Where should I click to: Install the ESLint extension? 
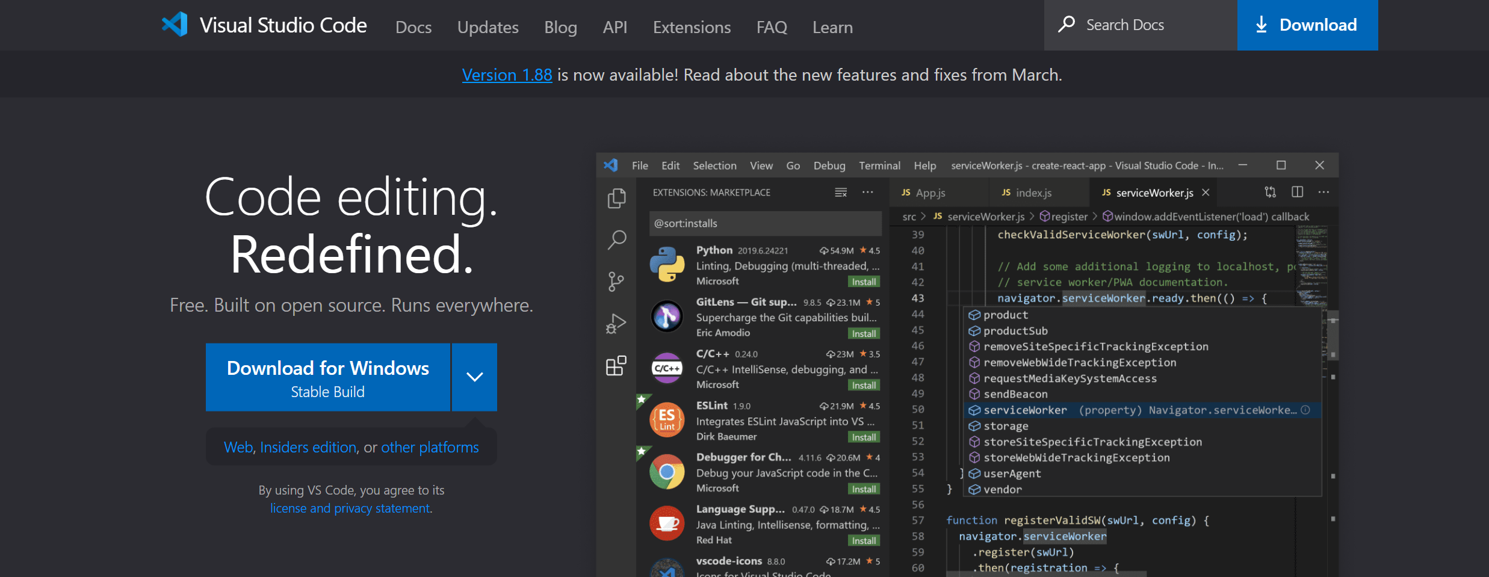(x=864, y=437)
